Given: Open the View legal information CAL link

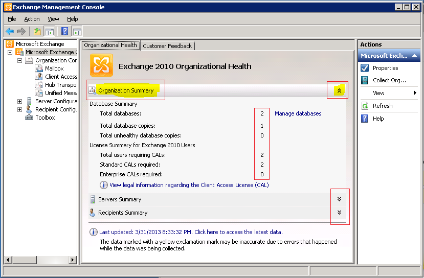Looking at the screenshot, I should tap(189, 185).
